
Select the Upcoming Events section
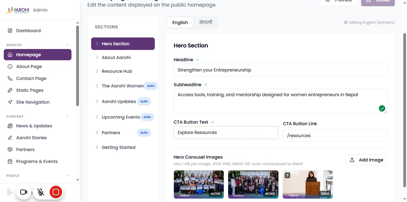tap(123, 117)
